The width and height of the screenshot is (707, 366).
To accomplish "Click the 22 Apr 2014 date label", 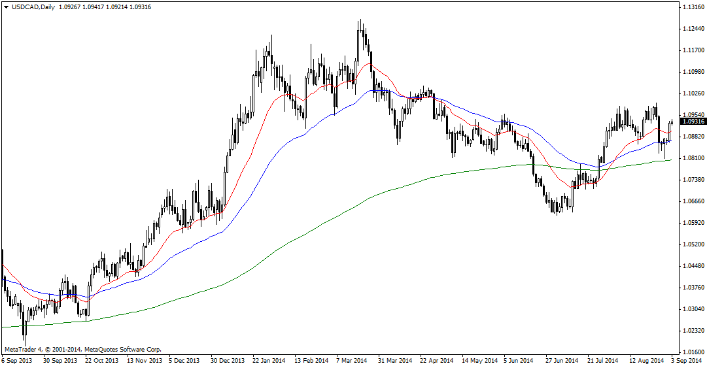I will [x=436, y=360].
